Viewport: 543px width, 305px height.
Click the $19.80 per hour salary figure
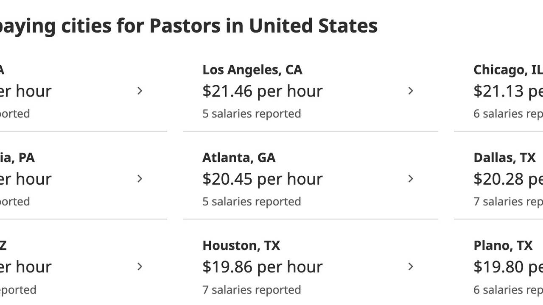click(507, 267)
